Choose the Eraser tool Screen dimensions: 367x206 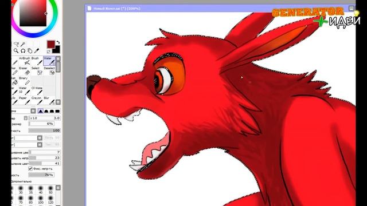coord(25,71)
